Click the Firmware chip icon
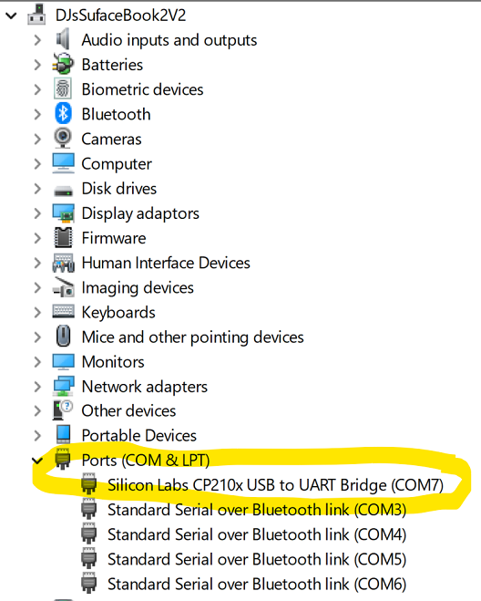The height and width of the screenshot is (601, 481). point(63,238)
